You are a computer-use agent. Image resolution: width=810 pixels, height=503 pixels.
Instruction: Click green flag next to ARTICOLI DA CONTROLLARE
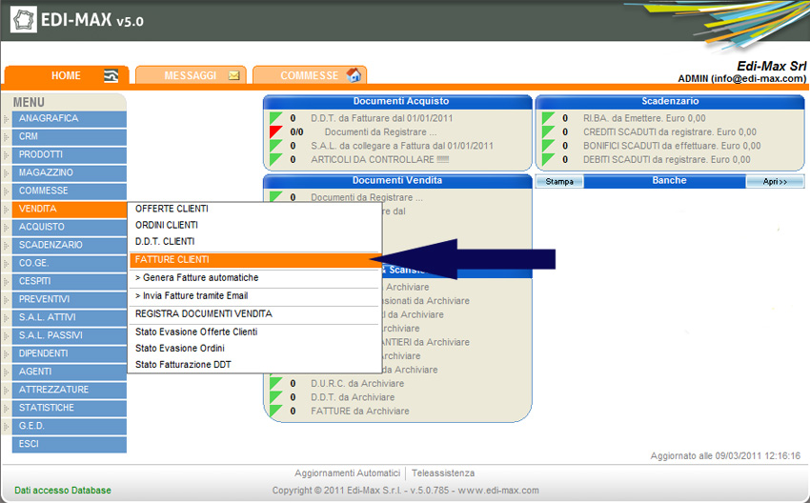[274, 159]
